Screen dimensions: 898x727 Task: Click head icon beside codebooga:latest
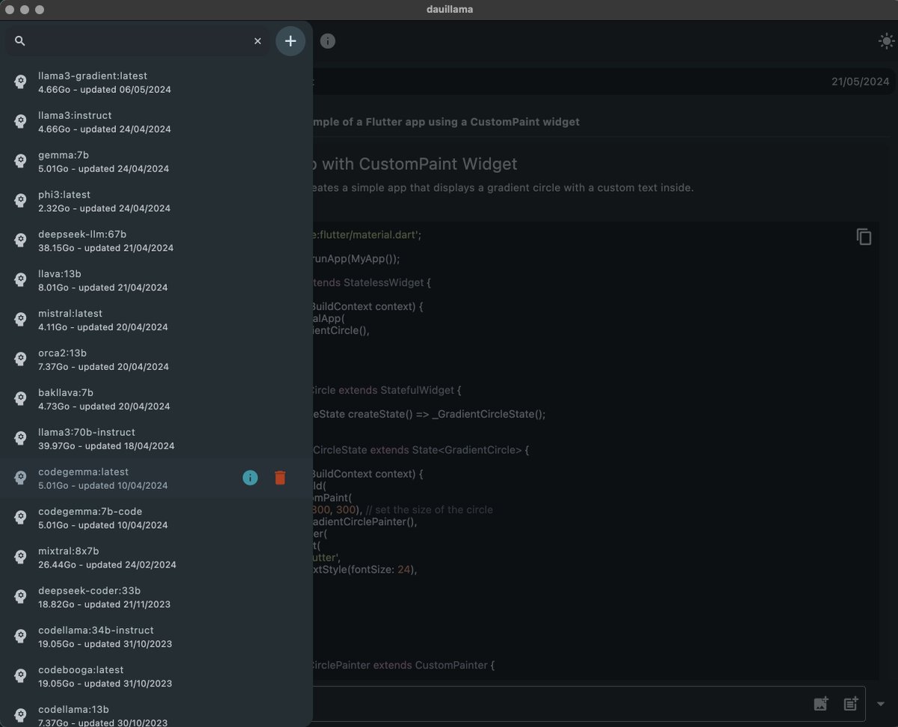coord(21,676)
